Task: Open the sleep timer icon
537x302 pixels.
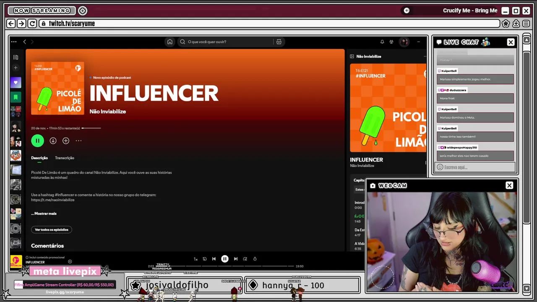Action: pos(255,259)
